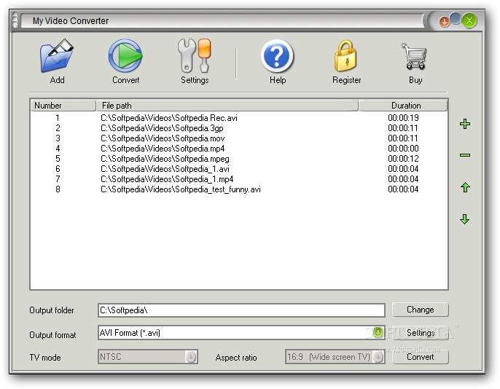Click the Add files toolbar icon
Image resolution: width=500 pixels, height=389 pixels.
pyautogui.click(x=57, y=56)
